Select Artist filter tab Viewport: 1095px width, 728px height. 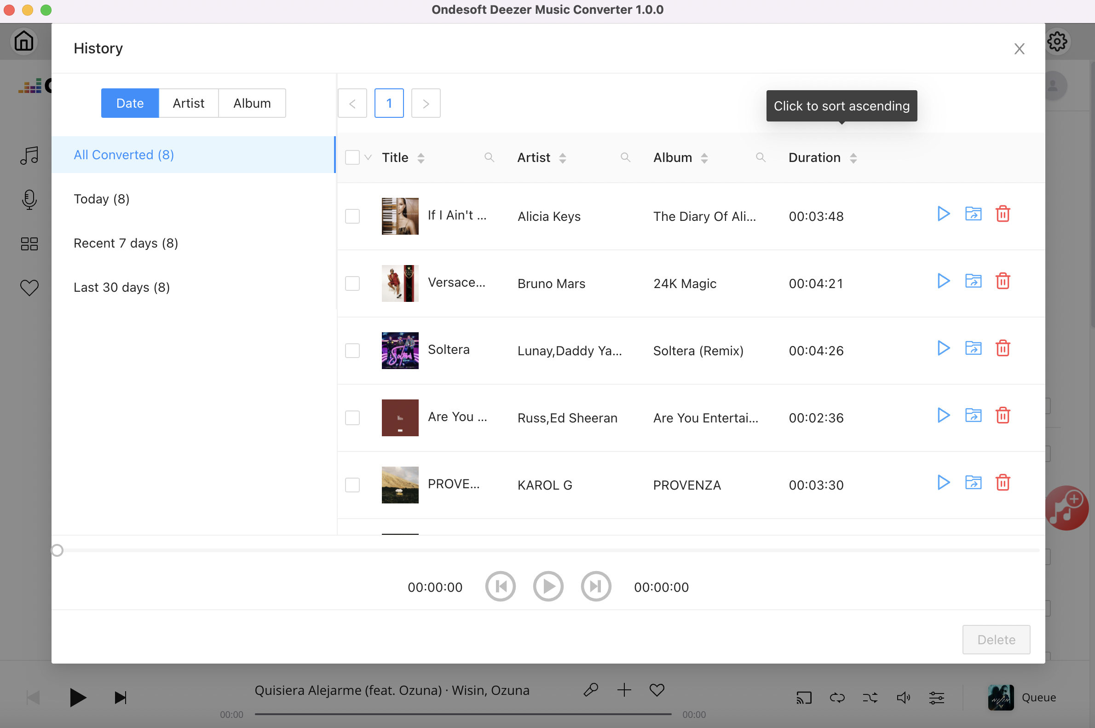pyautogui.click(x=188, y=102)
